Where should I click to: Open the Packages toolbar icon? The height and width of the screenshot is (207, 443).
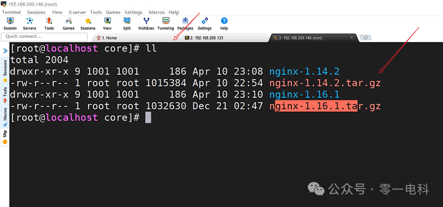[185, 24]
